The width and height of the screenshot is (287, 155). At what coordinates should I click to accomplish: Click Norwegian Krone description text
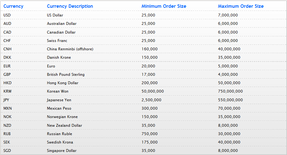click(62, 117)
